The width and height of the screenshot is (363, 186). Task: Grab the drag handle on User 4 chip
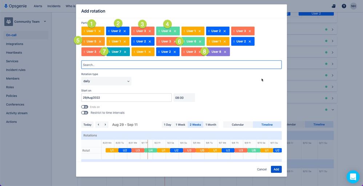pos(159,31)
